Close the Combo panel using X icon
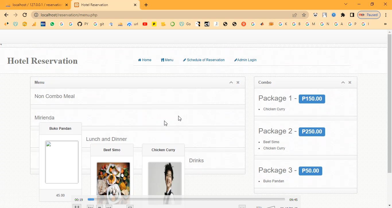Image resolution: width=392 pixels, height=208 pixels. tap(350, 83)
